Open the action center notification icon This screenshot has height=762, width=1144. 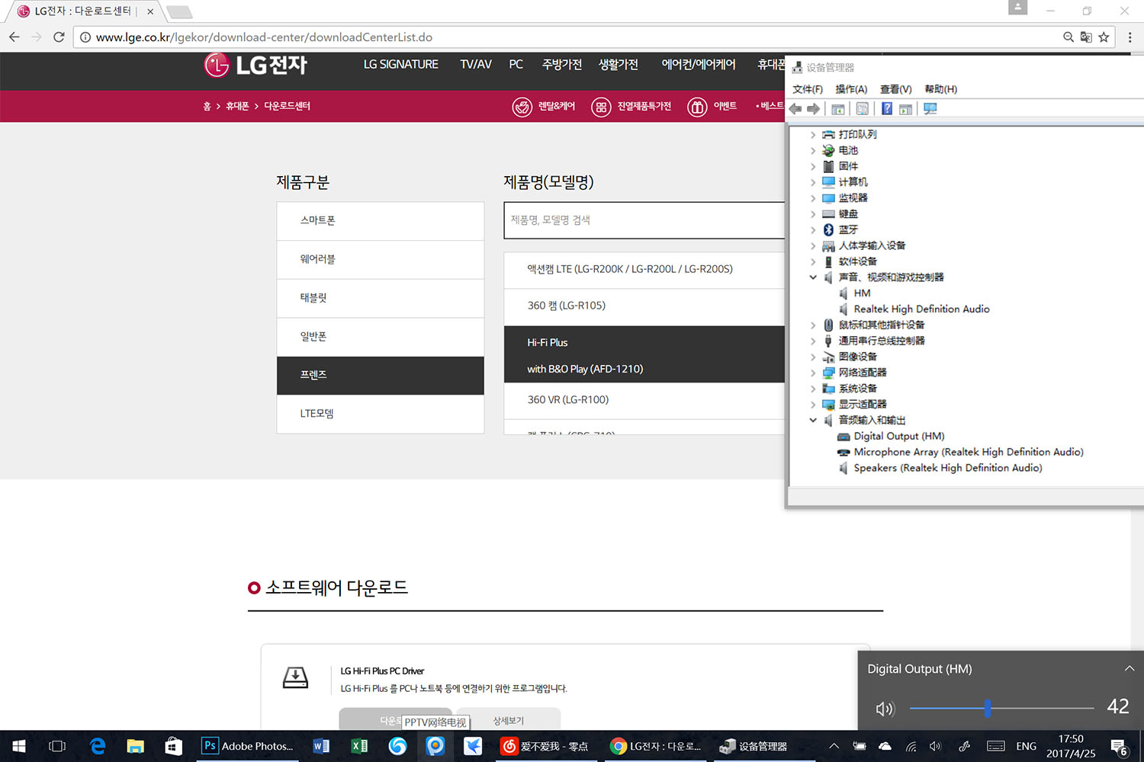(1119, 747)
